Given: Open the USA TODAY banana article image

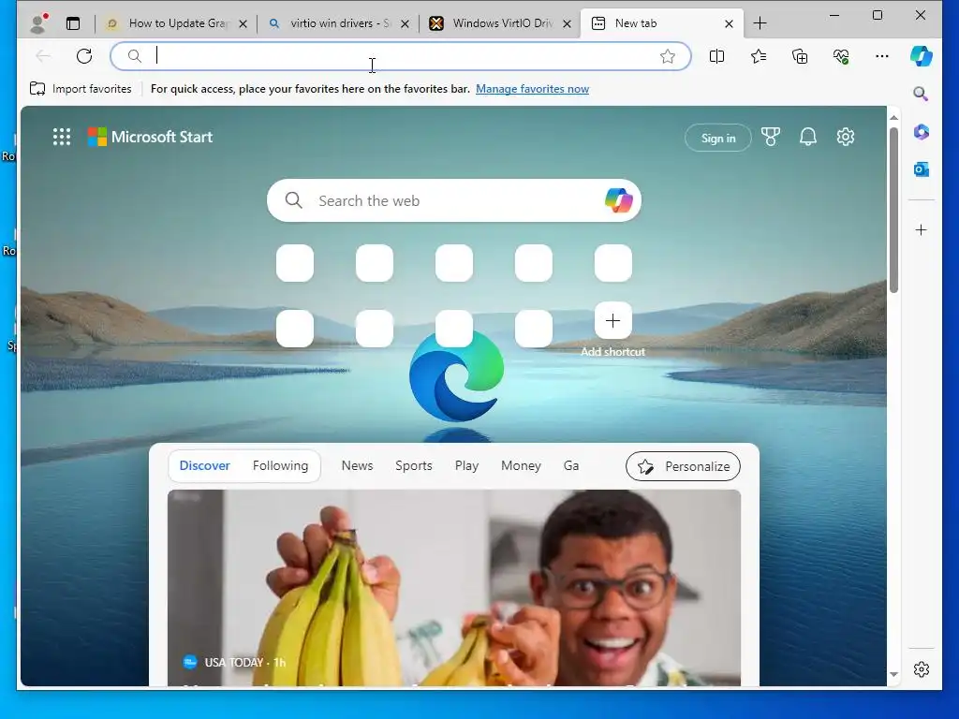Looking at the screenshot, I should 454,587.
